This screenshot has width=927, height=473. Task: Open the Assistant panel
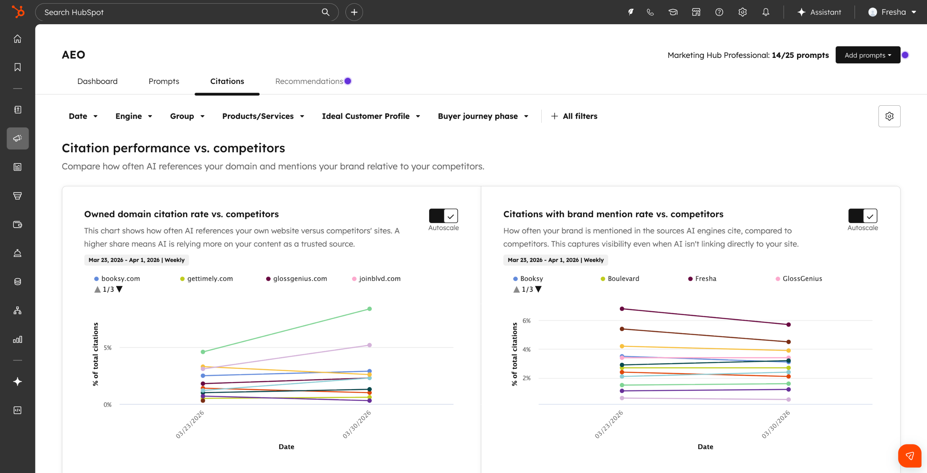[x=819, y=12]
